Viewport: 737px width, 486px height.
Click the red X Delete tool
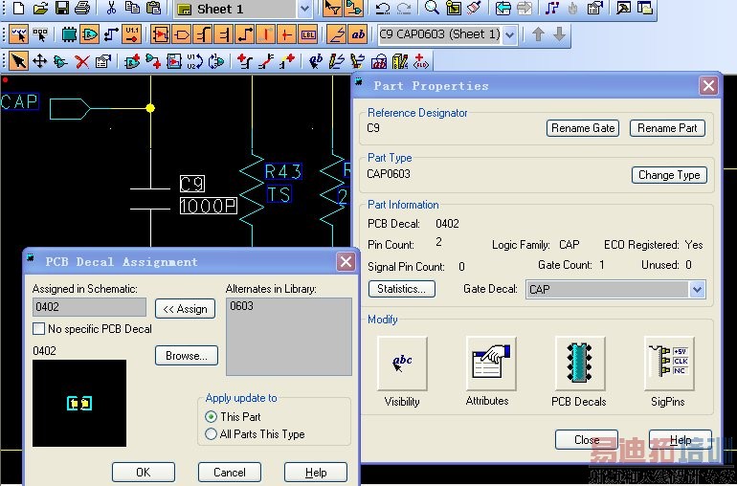(x=82, y=61)
